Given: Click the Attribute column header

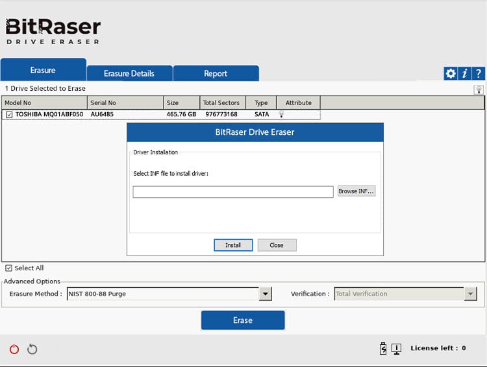Looking at the screenshot, I should coord(299,102).
